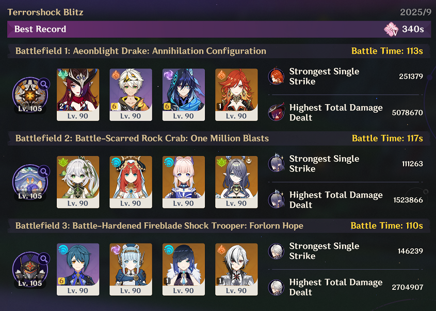Click Battlefield 2's Strongest Single Strike avatar
This screenshot has width=436, height=311.
pyautogui.click(x=276, y=164)
